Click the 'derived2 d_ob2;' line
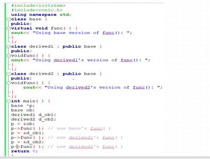The image size is (210, 159). (x=34, y=119)
